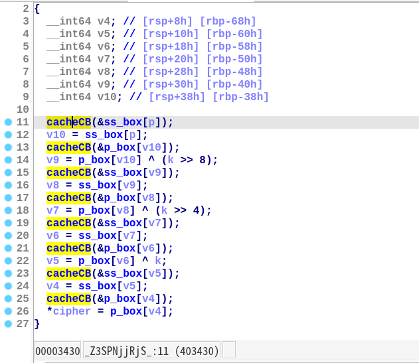Click variable v10 being assigned on line 12

(x=56, y=135)
